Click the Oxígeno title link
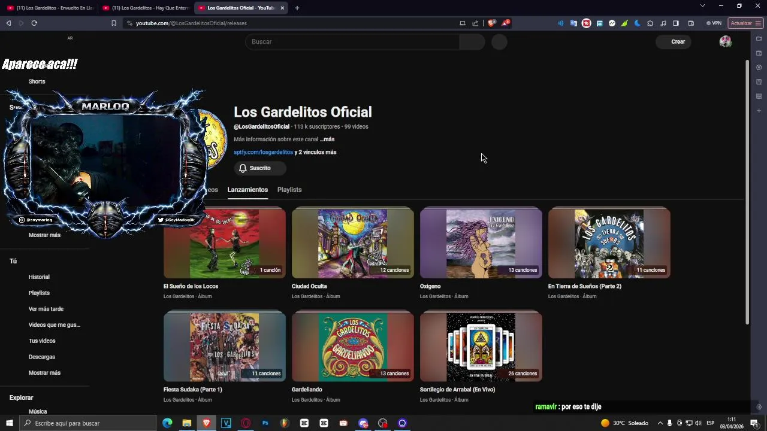 430,286
